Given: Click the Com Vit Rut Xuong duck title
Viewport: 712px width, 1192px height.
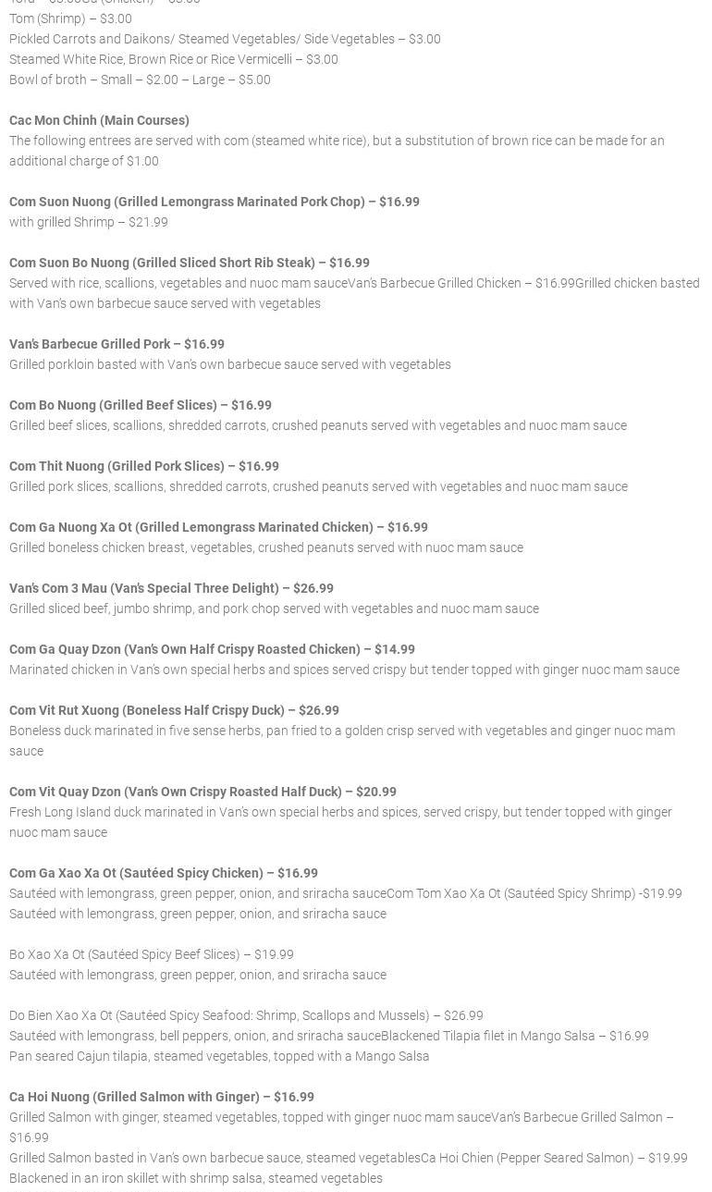Looking at the screenshot, I should click(174, 710).
